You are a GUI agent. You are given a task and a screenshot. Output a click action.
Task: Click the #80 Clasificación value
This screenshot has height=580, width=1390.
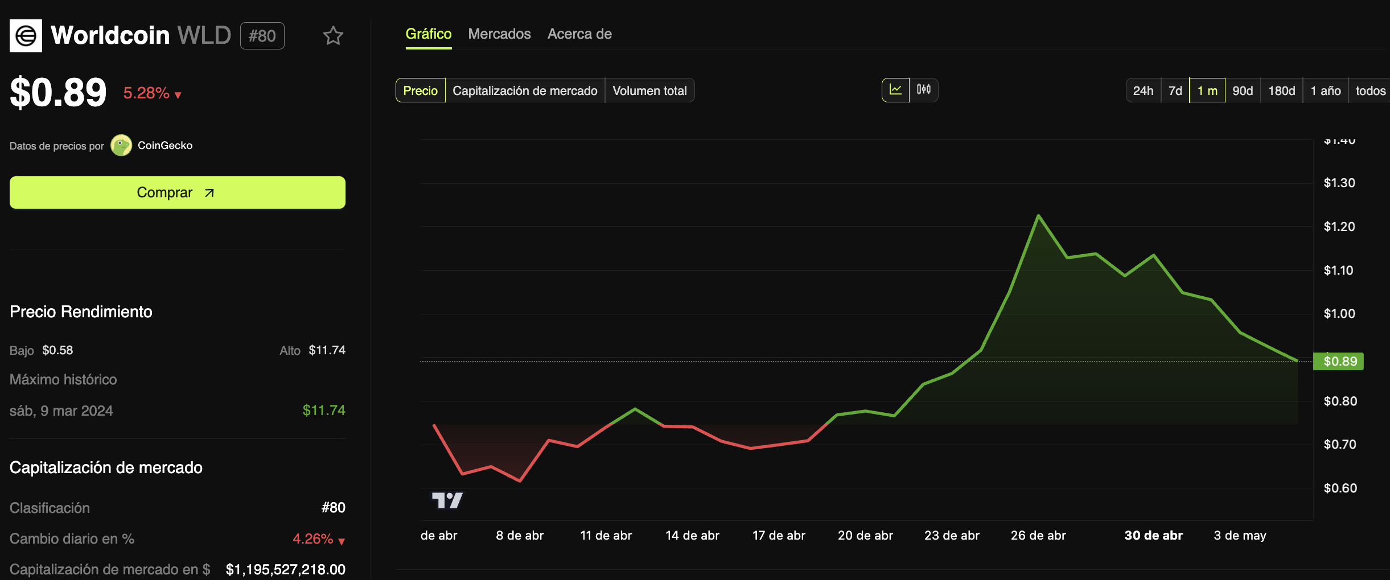tap(334, 507)
